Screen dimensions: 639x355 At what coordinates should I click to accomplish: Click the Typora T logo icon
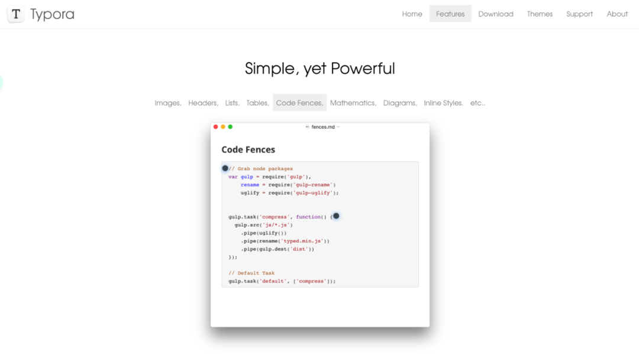coord(16,14)
